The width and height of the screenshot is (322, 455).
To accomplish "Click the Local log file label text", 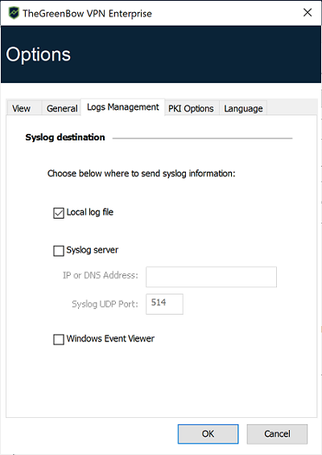I will click(90, 212).
